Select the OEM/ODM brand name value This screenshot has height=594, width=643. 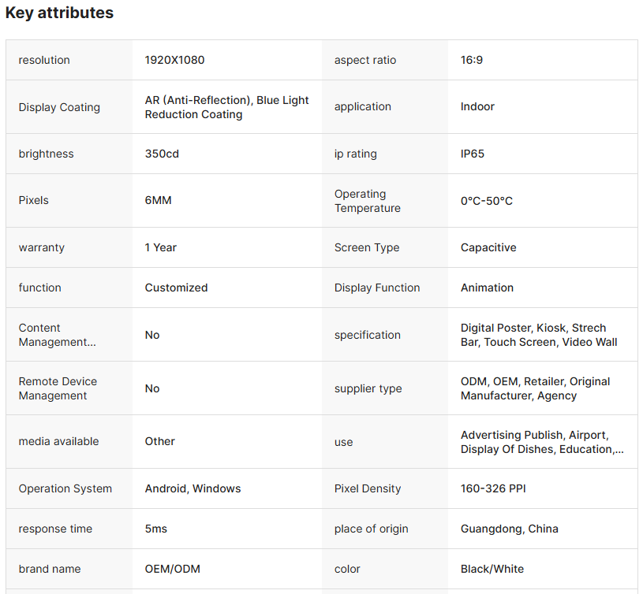click(172, 569)
